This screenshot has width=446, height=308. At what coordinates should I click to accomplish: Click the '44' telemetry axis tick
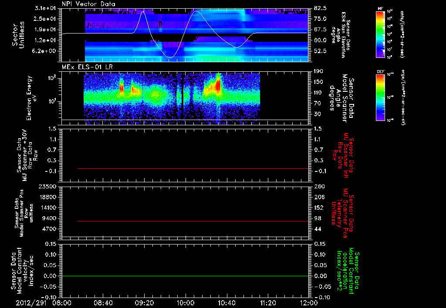[x=318, y=229]
